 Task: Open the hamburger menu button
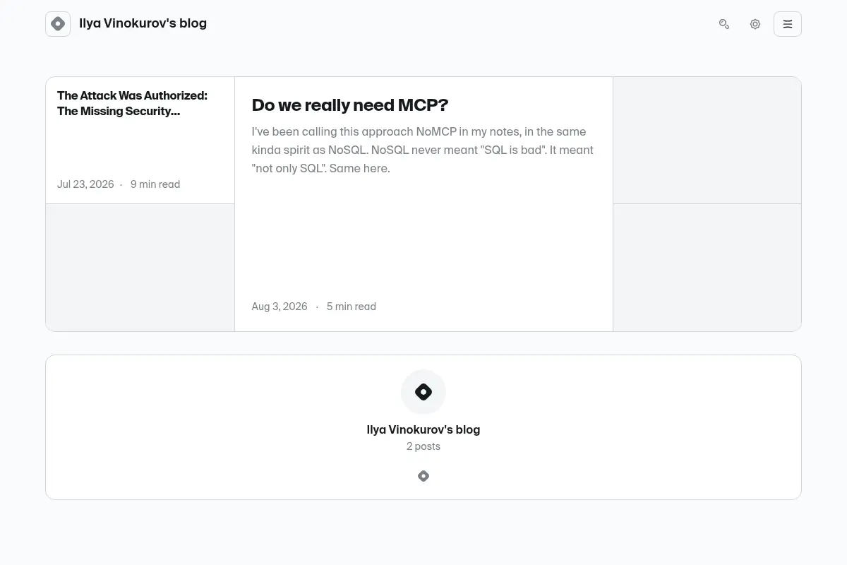pos(788,24)
